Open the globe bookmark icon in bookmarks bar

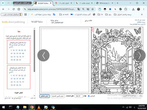94,14
